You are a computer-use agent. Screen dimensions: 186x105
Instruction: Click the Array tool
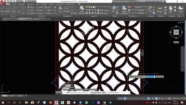click(x=48, y=13)
